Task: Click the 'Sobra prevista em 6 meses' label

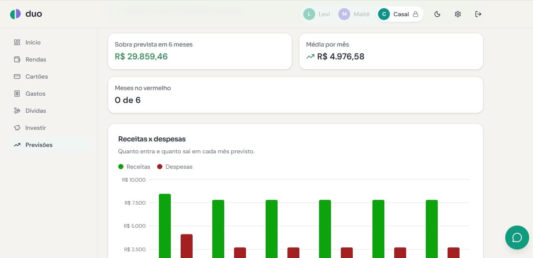Action: [x=154, y=44]
